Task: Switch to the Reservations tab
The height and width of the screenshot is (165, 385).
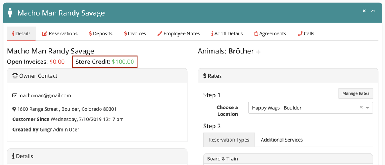Action: [x=60, y=33]
